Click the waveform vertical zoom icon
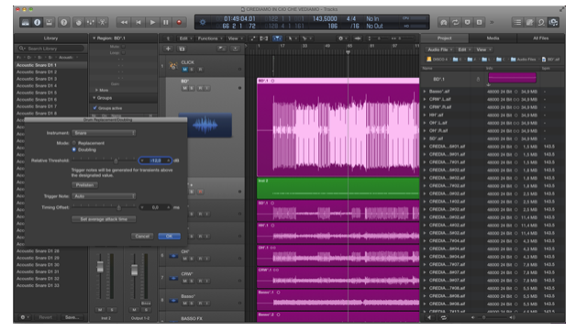This screenshot has height=331, width=576. click(357, 39)
